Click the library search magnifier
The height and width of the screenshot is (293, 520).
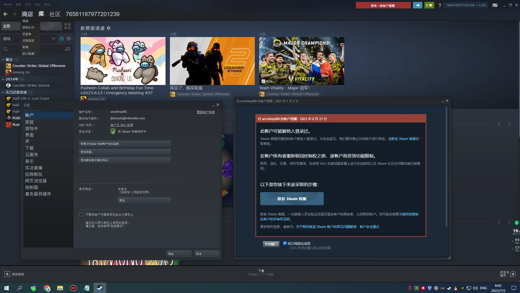tap(5, 49)
